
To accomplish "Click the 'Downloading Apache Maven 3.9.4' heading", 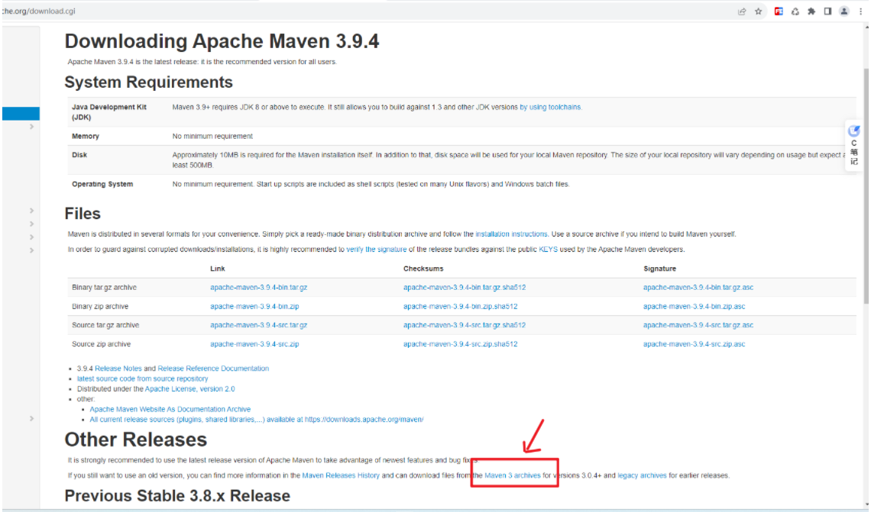I will (222, 41).
